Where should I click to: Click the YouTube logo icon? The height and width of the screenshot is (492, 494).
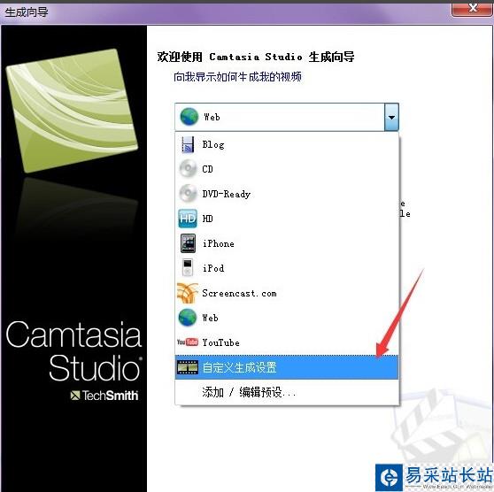click(x=188, y=342)
